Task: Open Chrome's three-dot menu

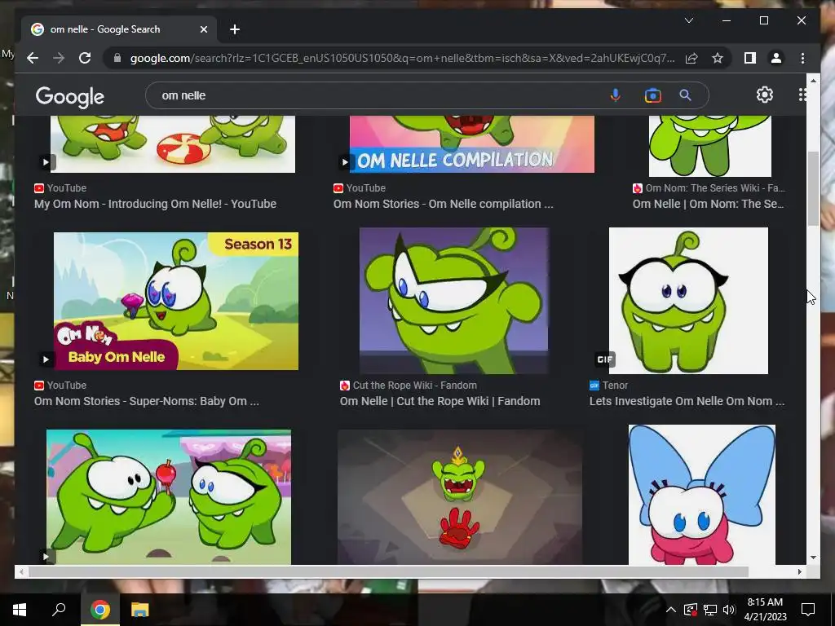Action: 802,58
